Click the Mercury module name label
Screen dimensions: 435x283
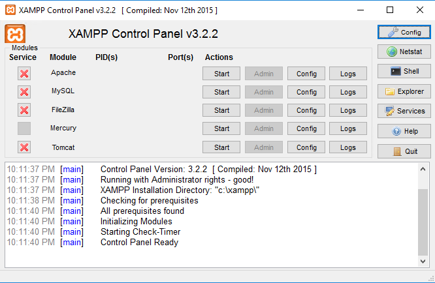click(63, 128)
